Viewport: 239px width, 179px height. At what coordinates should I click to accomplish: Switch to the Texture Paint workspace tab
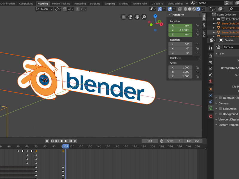coord(140,4)
